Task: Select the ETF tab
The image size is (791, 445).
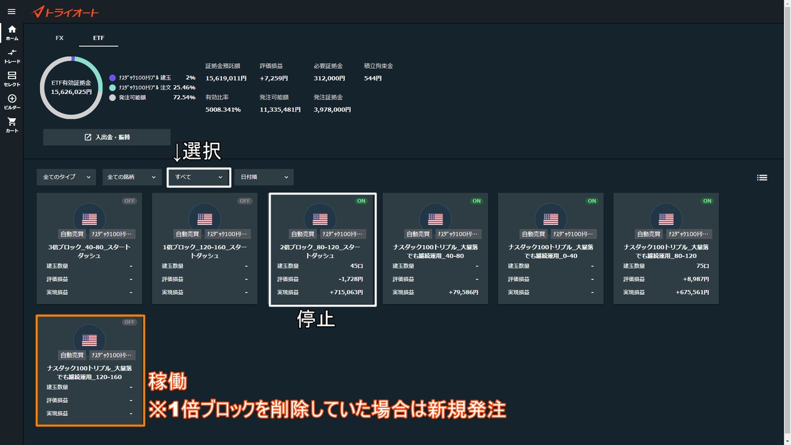Action: (x=98, y=38)
